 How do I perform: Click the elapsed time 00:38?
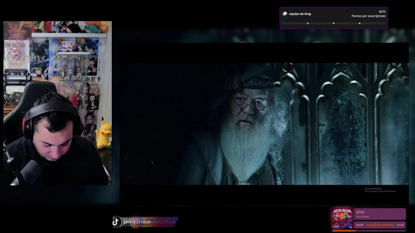pyautogui.click(x=360, y=225)
